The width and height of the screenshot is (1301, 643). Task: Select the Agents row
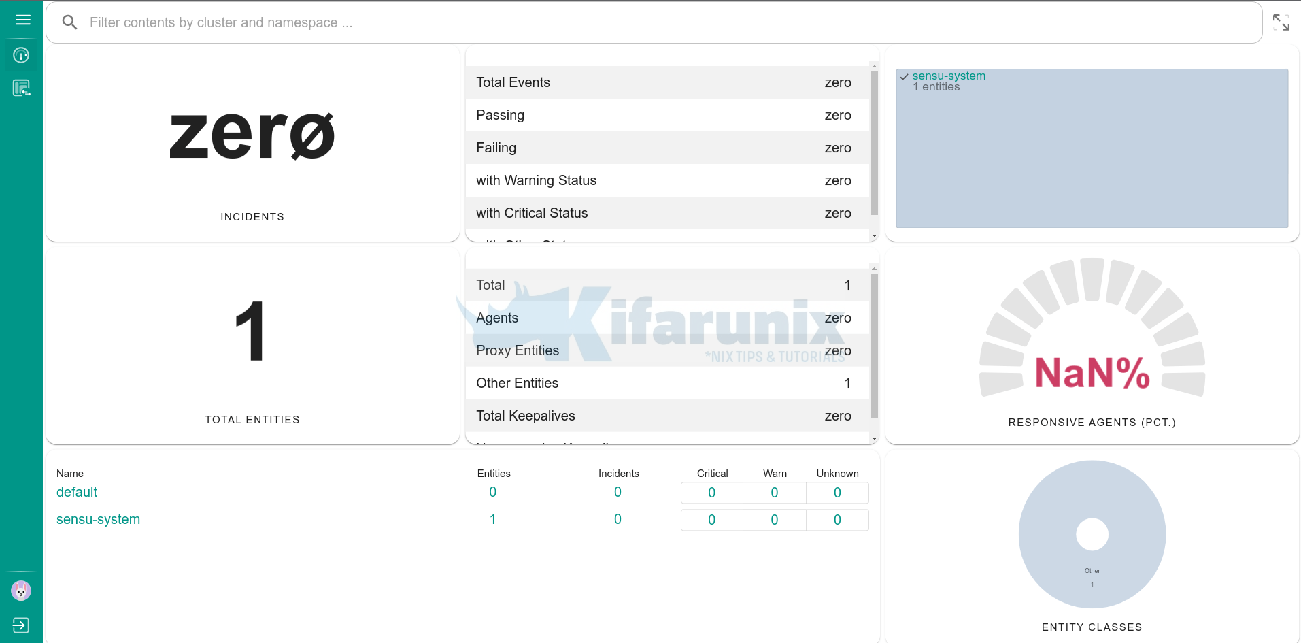667,318
